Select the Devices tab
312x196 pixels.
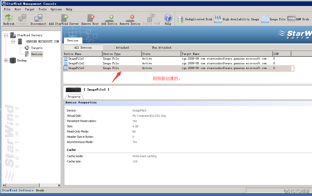click(x=73, y=40)
